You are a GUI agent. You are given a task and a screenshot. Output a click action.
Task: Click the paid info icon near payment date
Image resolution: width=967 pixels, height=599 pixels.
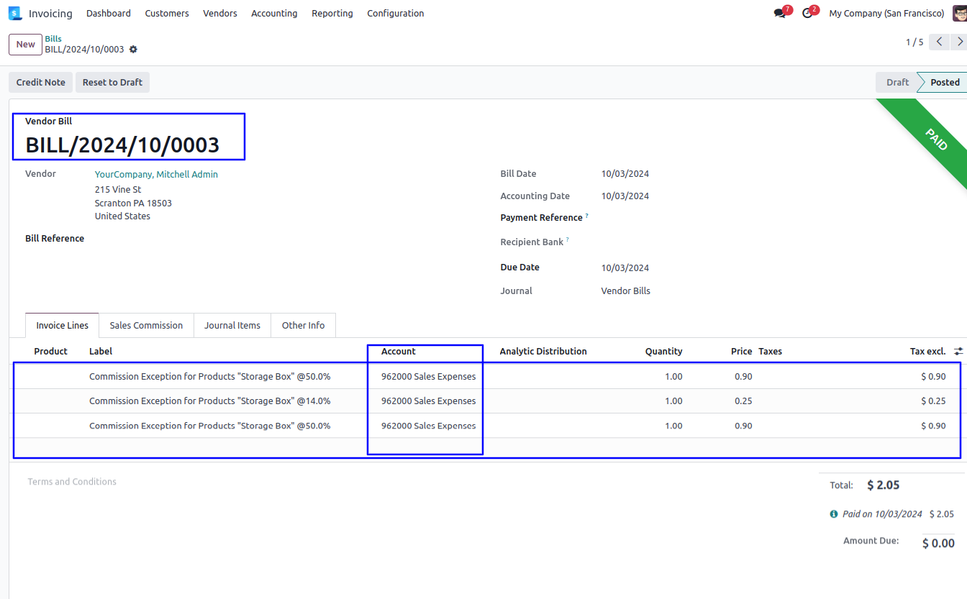(833, 514)
